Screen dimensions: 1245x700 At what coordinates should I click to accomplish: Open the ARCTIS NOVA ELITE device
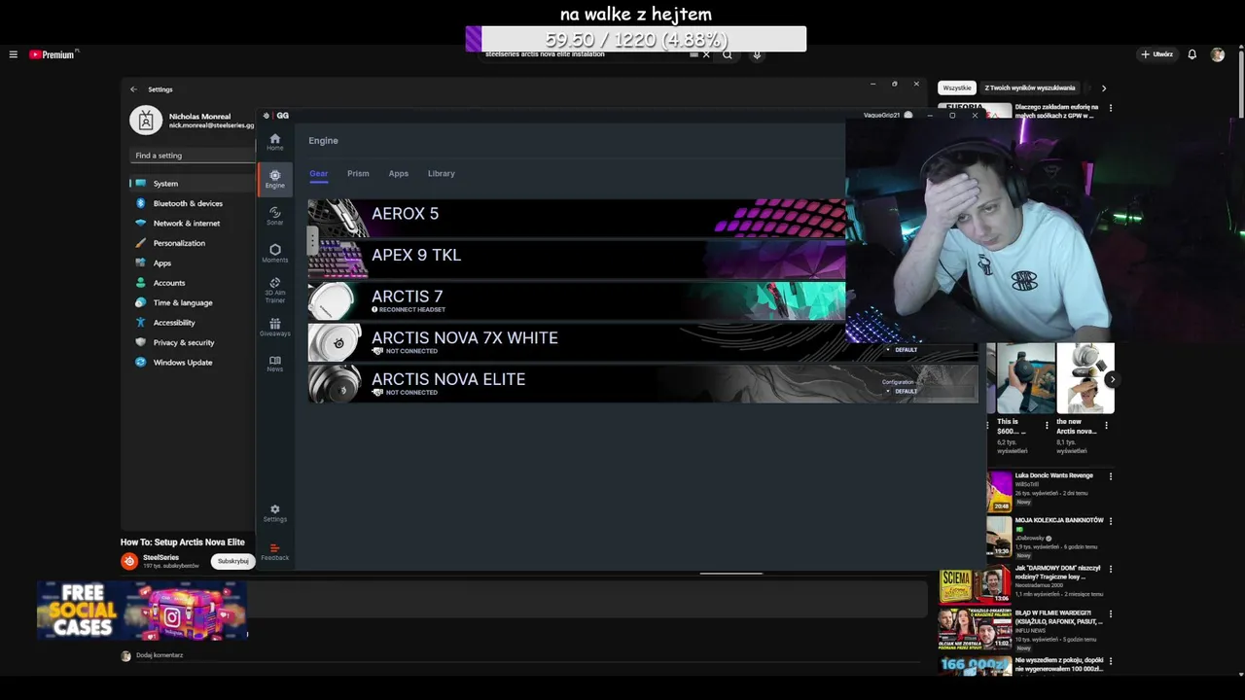643,383
